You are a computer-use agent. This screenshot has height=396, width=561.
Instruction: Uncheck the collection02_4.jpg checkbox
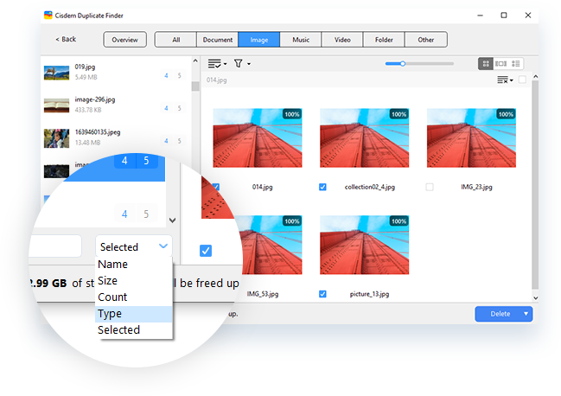click(323, 187)
